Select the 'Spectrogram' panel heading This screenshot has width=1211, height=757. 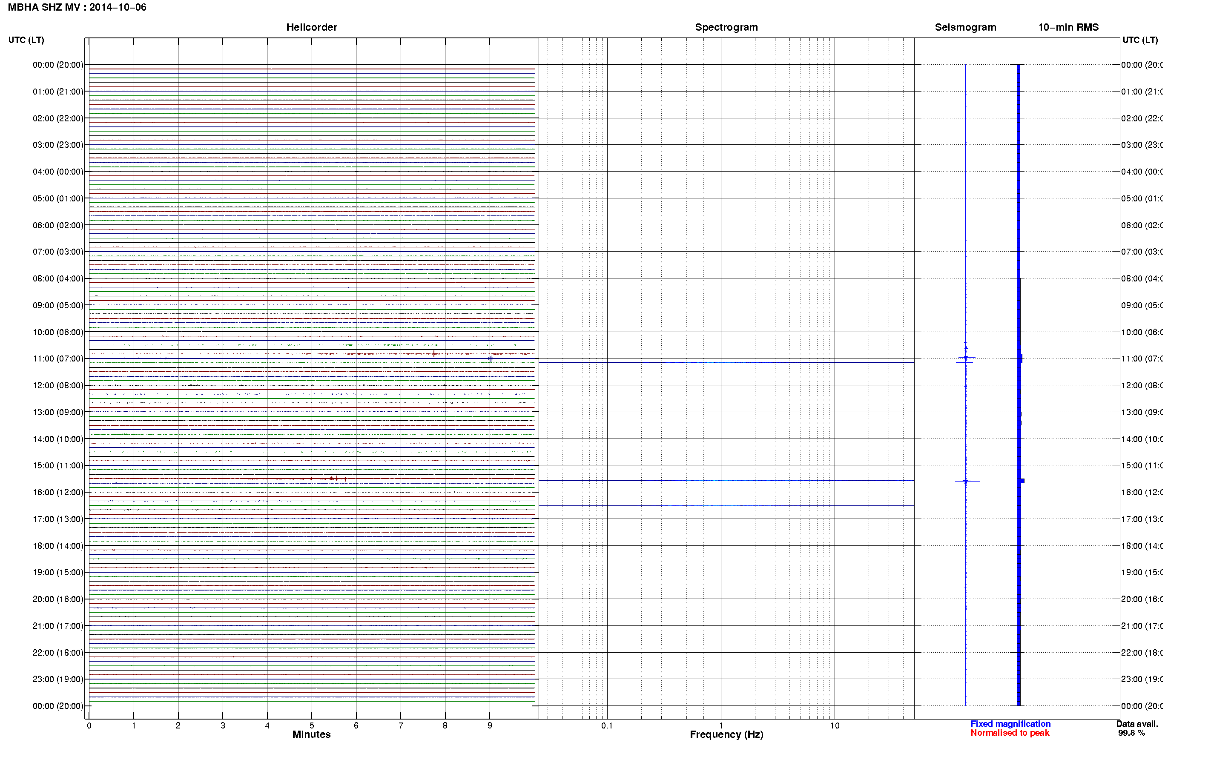click(x=726, y=27)
